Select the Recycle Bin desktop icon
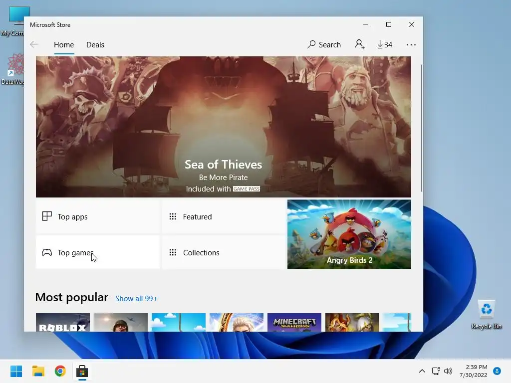Image resolution: width=511 pixels, height=383 pixels. point(486,315)
